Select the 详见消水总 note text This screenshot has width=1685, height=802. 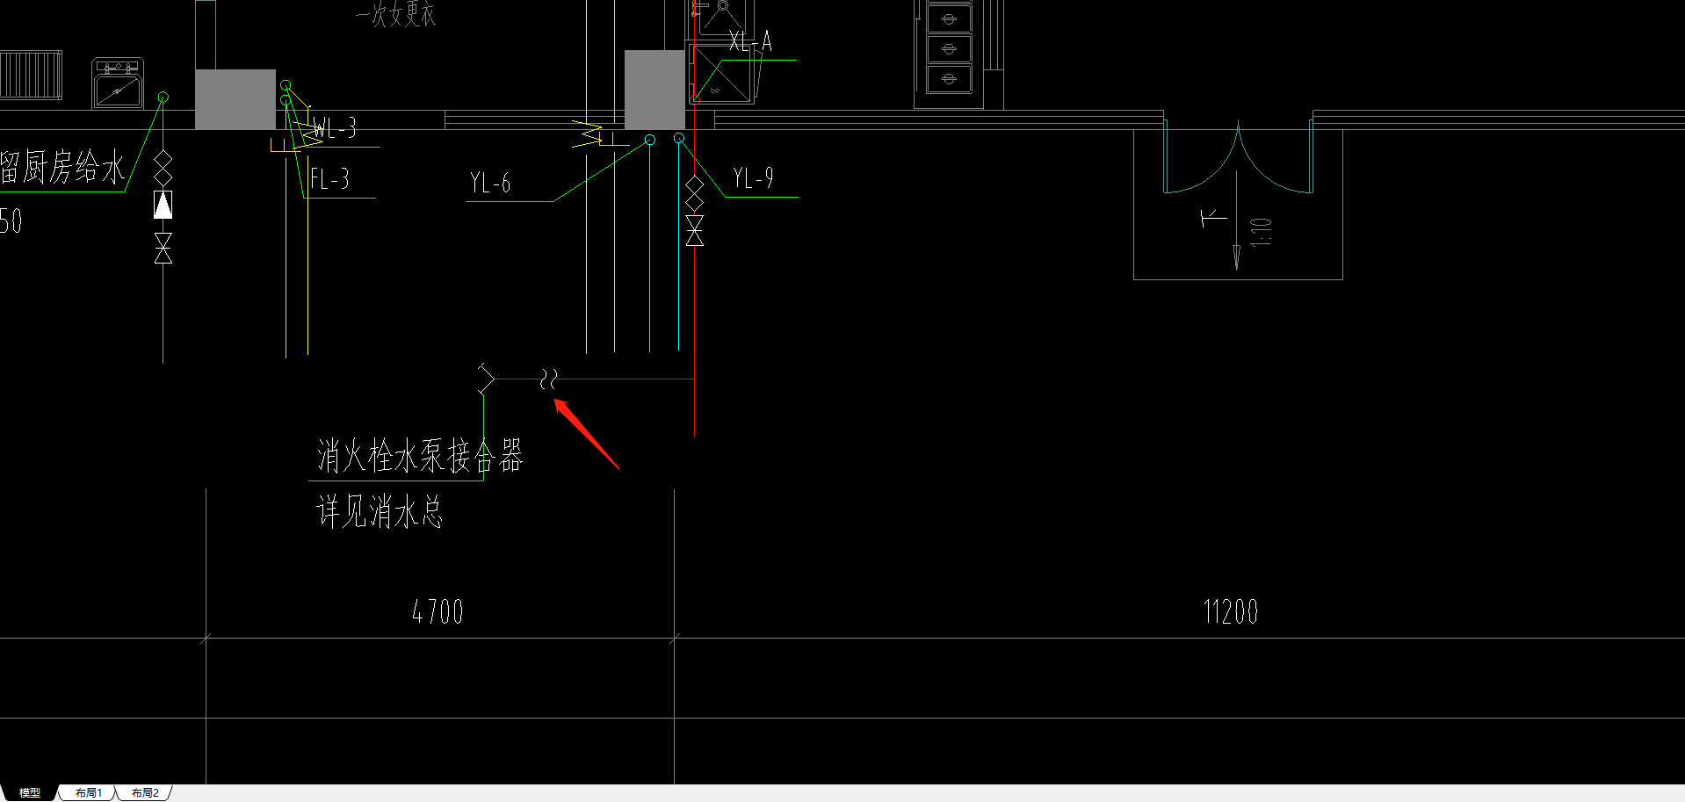[380, 511]
